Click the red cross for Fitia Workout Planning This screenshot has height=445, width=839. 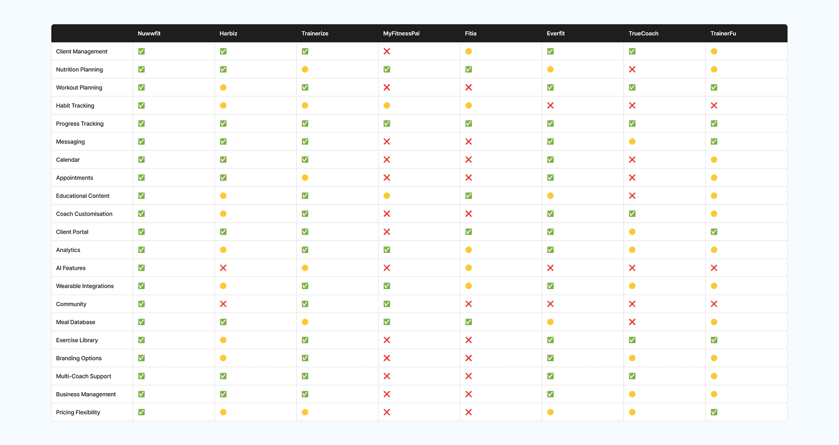click(468, 87)
